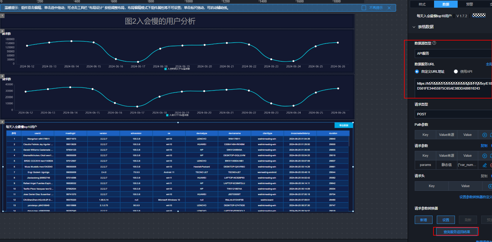Select the Hewlett-Packard devicetype cell
The image size is (492, 242).
click(202, 167)
